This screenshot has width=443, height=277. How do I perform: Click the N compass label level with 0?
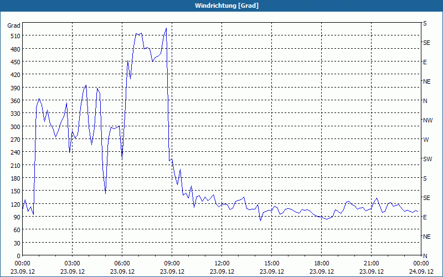coord(425,256)
